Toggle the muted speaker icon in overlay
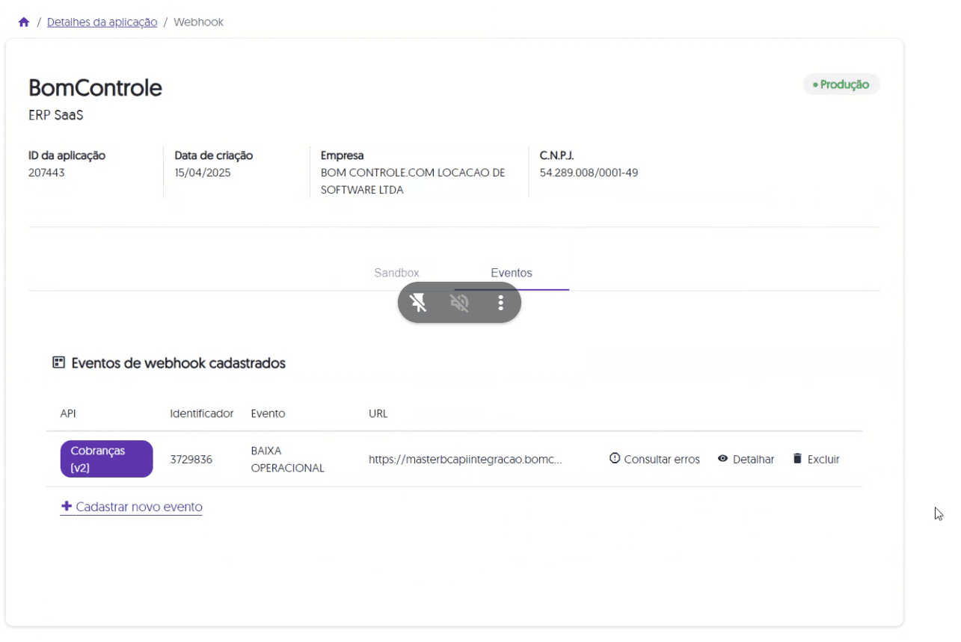 pyautogui.click(x=459, y=303)
